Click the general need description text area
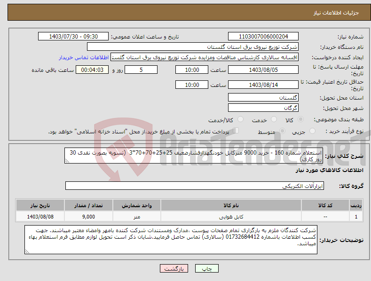 194,156
